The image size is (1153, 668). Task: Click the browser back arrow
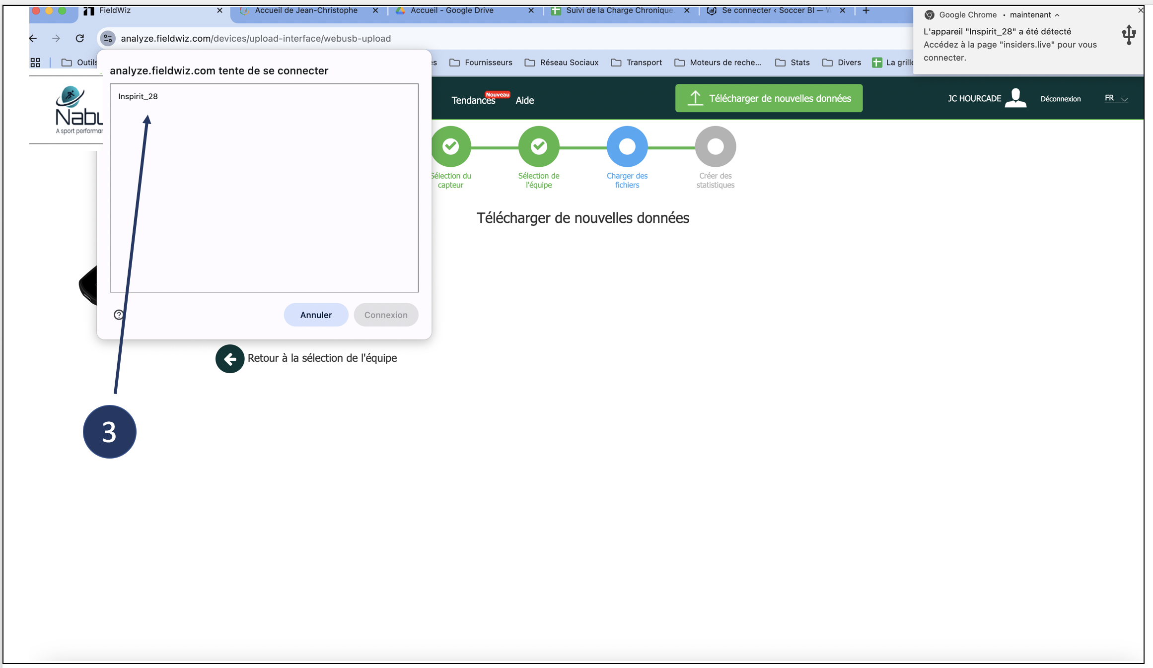(x=33, y=38)
